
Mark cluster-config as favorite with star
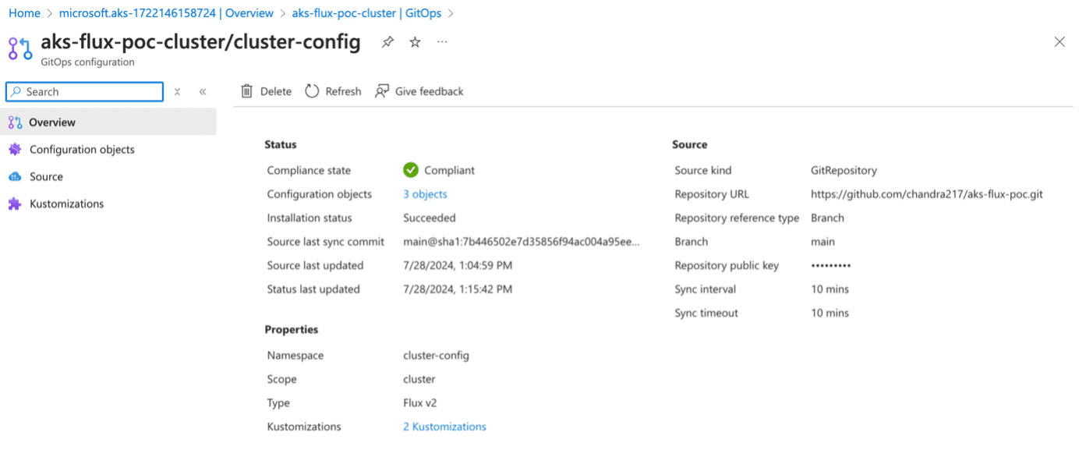(415, 42)
